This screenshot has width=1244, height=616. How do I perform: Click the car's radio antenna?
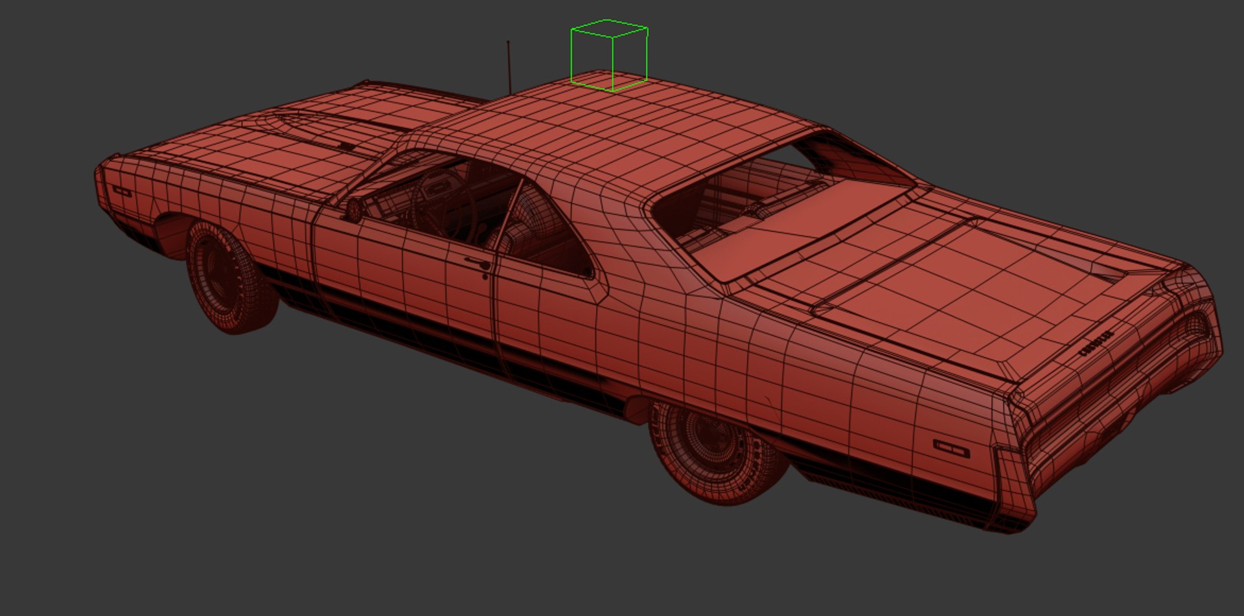click(x=509, y=68)
